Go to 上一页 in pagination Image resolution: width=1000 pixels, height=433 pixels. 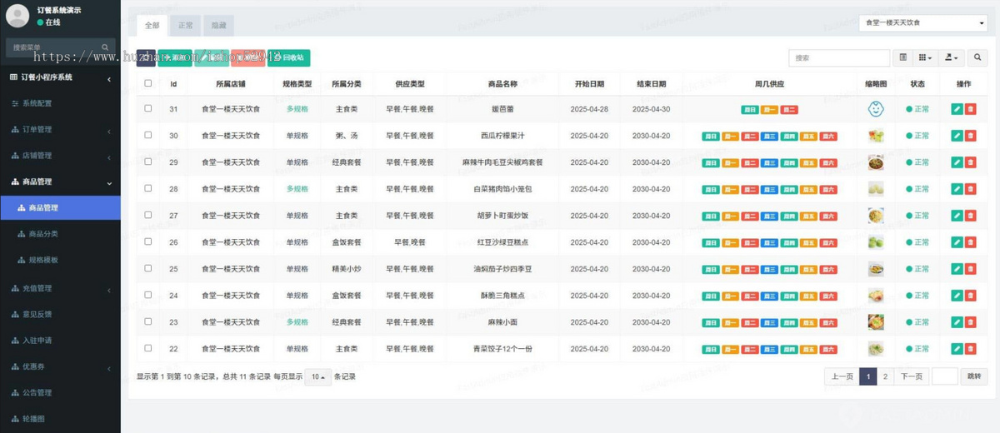coord(842,376)
